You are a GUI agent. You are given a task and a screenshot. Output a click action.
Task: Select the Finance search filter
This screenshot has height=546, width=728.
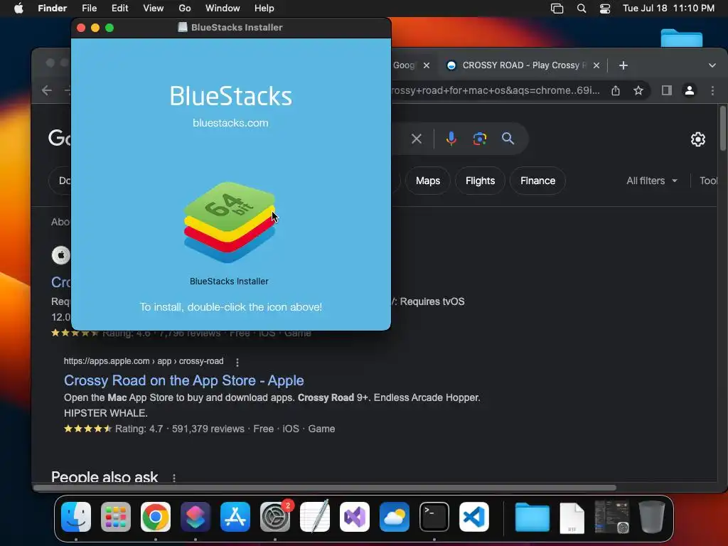(537, 181)
